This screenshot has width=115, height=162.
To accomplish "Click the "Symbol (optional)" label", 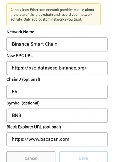I will [23, 103].
